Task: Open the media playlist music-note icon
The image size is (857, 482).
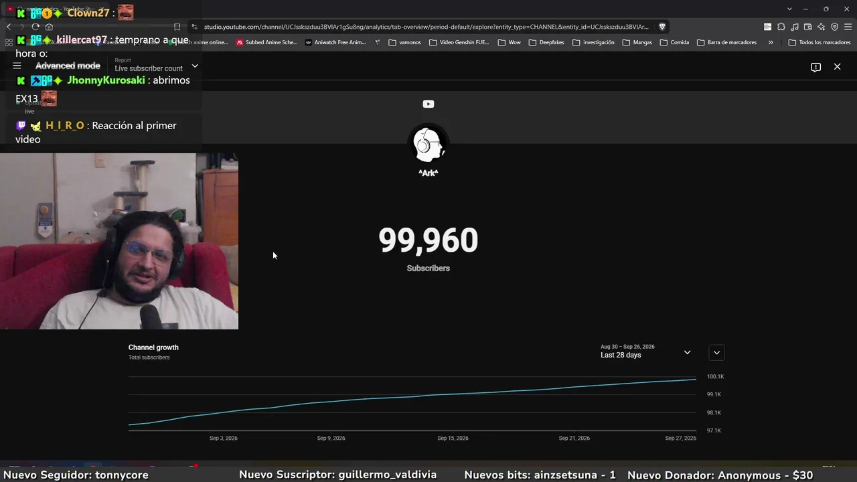Action: [794, 27]
